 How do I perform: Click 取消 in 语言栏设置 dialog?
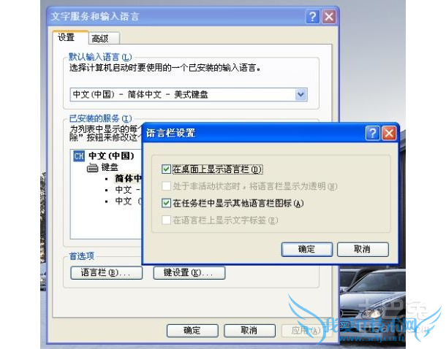point(363,249)
